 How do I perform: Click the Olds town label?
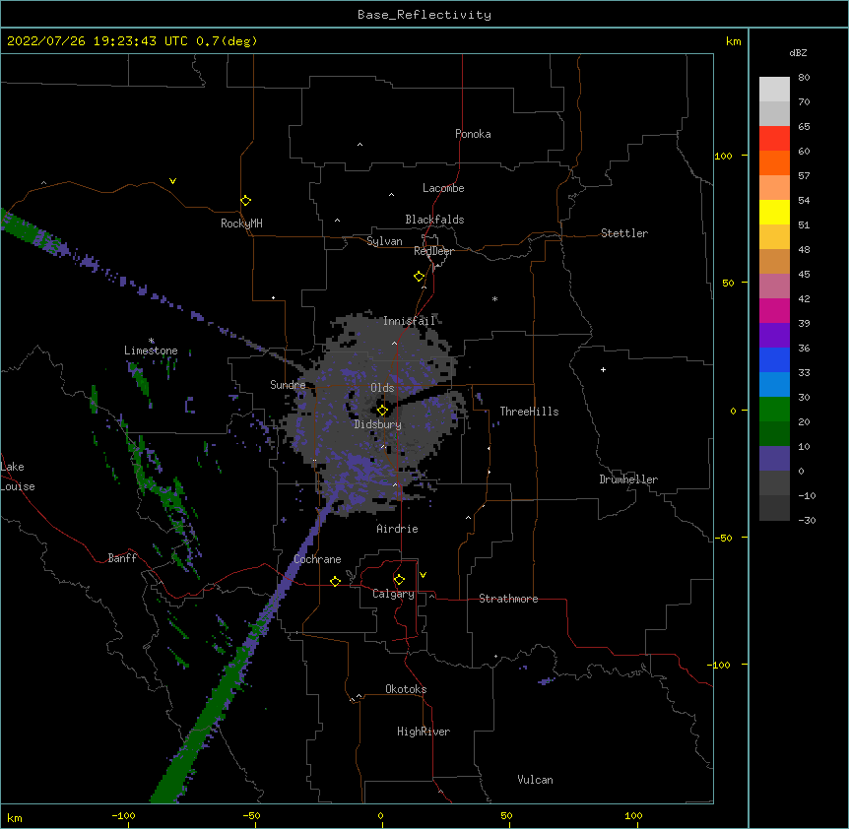point(382,388)
